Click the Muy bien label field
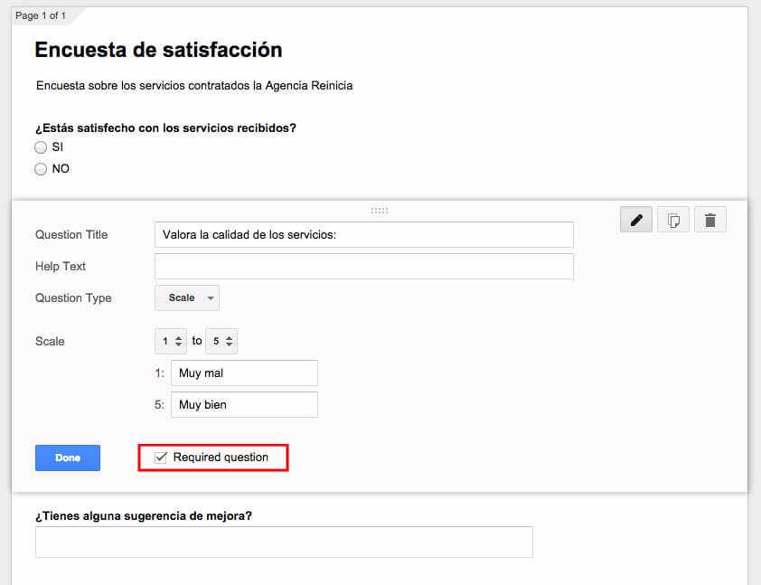Screen dimensions: 761x585 pyautogui.click(x=244, y=405)
